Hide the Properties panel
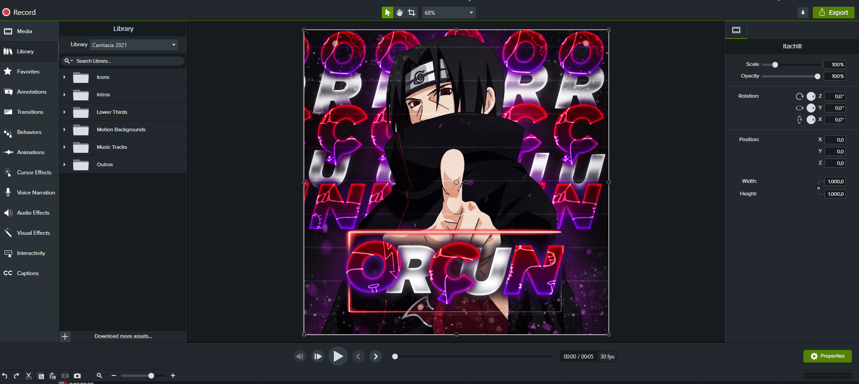The image size is (859, 384). [x=827, y=356]
